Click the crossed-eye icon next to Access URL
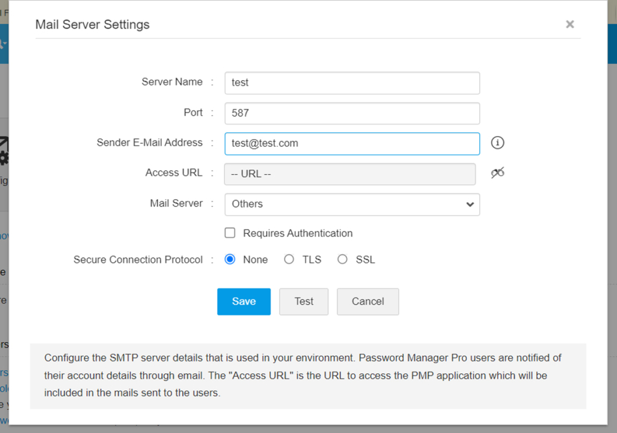The width and height of the screenshot is (617, 433). [497, 173]
